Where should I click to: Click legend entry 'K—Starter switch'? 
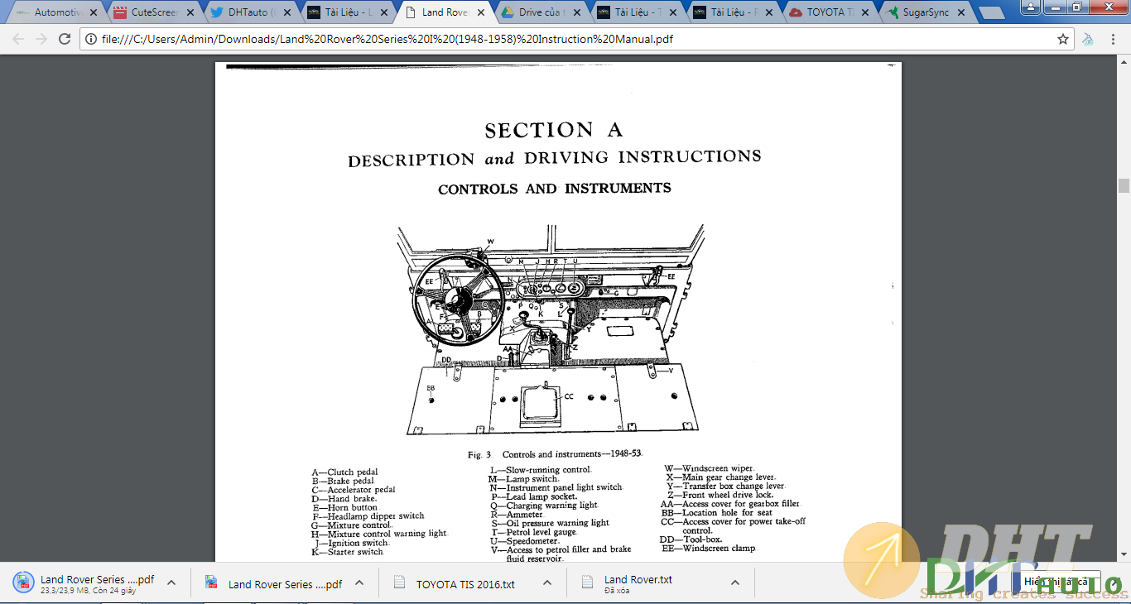tap(348, 552)
